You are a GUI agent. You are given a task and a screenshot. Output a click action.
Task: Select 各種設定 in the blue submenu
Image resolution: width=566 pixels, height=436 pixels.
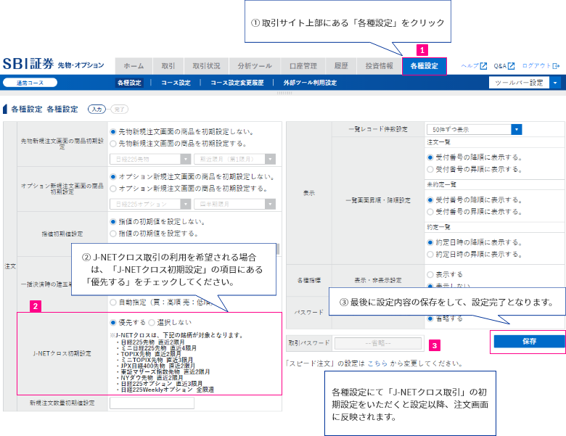point(129,83)
